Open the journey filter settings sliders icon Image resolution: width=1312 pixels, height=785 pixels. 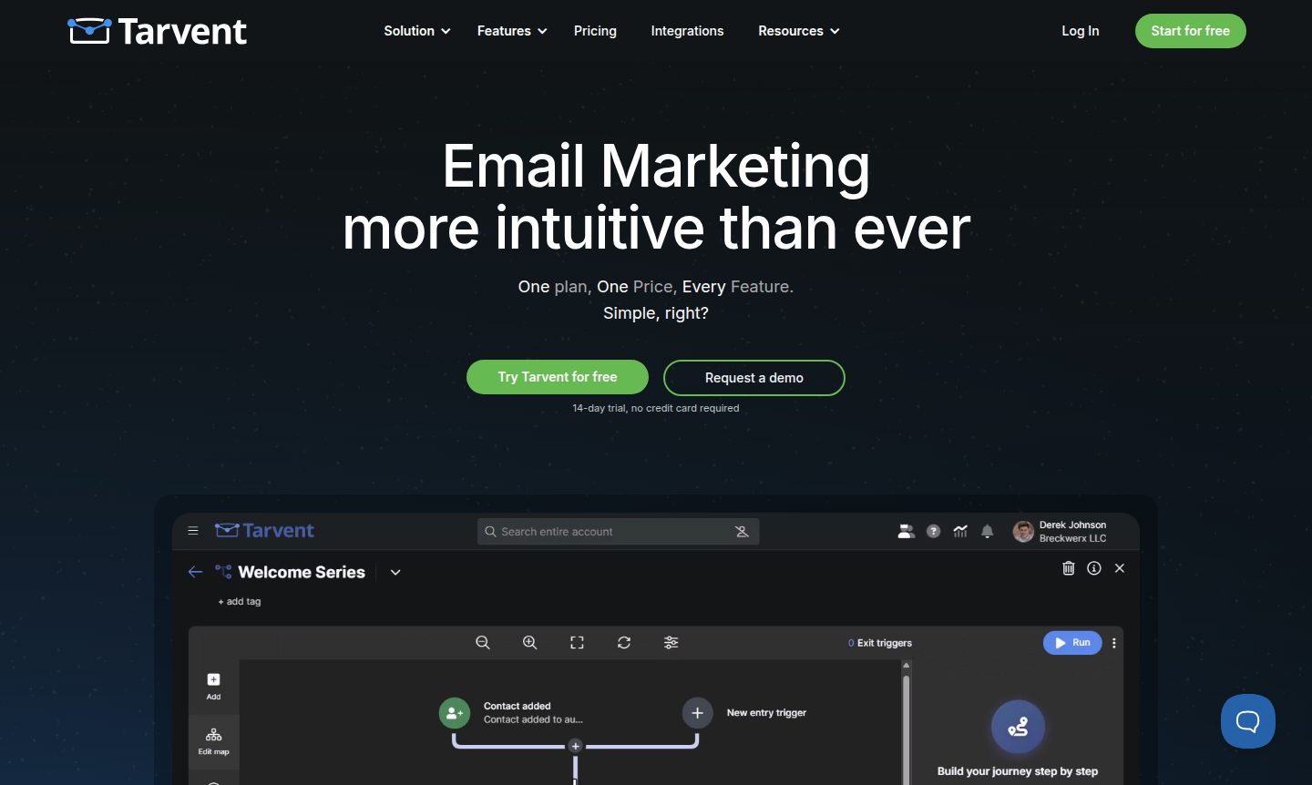tap(671, 643)
